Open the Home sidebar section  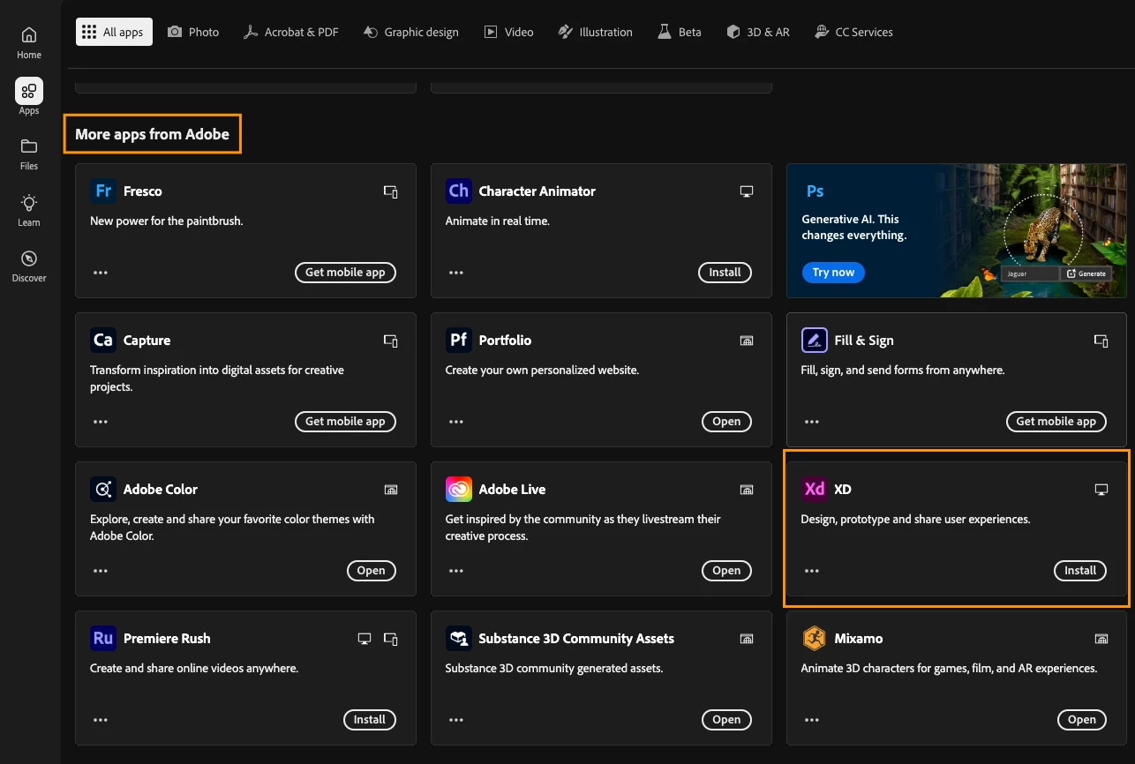29,42
